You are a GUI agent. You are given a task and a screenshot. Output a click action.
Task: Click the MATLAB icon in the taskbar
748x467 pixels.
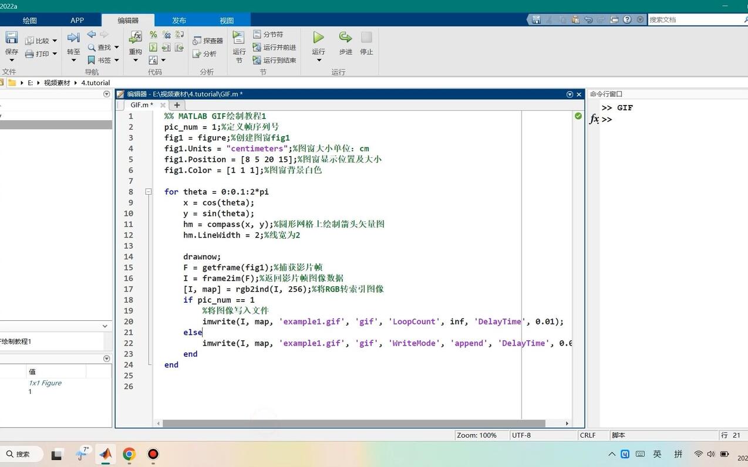pos(106,454)
